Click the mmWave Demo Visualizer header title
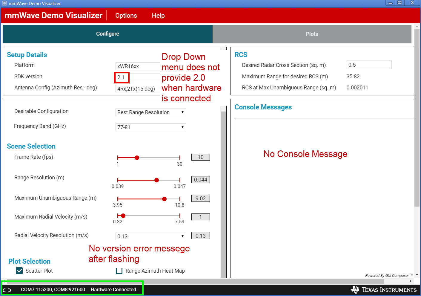The height and width of the screenshot is (296, 421). point(53,16)
